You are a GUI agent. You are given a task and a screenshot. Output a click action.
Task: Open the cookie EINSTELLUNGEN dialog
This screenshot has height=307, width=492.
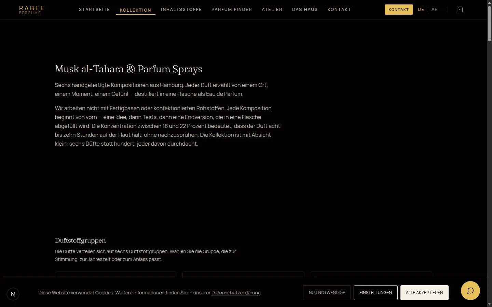click(x=375, y=293)
